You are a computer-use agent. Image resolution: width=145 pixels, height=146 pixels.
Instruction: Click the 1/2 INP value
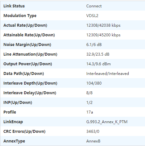[89, 103]
